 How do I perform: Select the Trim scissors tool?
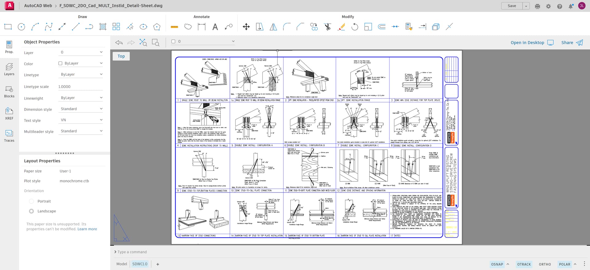pos(328,27)
